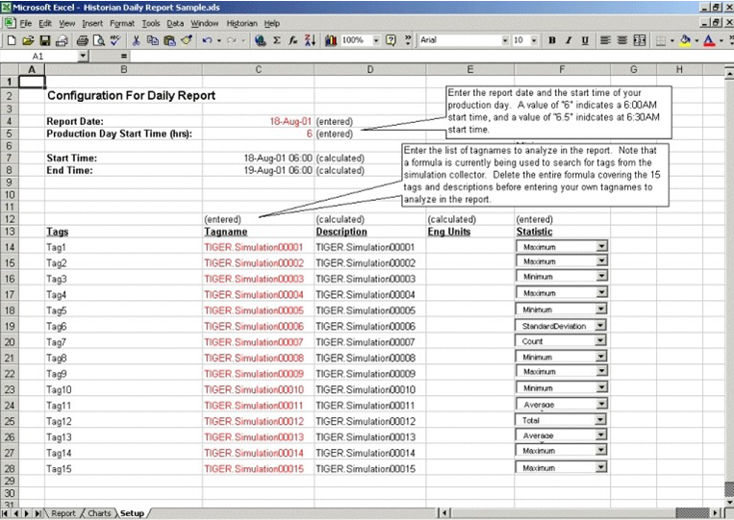734x520 pixels.
Task: Click the formula bar equals button
Action: [123, 56]
